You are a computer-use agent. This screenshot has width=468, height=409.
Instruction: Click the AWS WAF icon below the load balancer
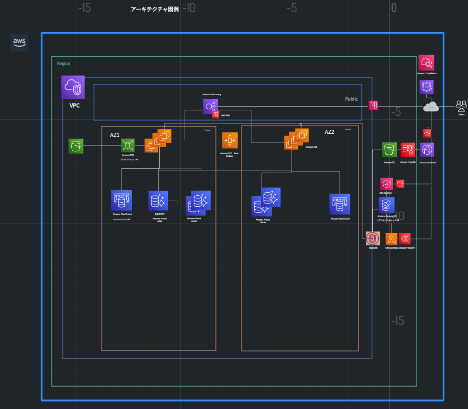point(216,115)
